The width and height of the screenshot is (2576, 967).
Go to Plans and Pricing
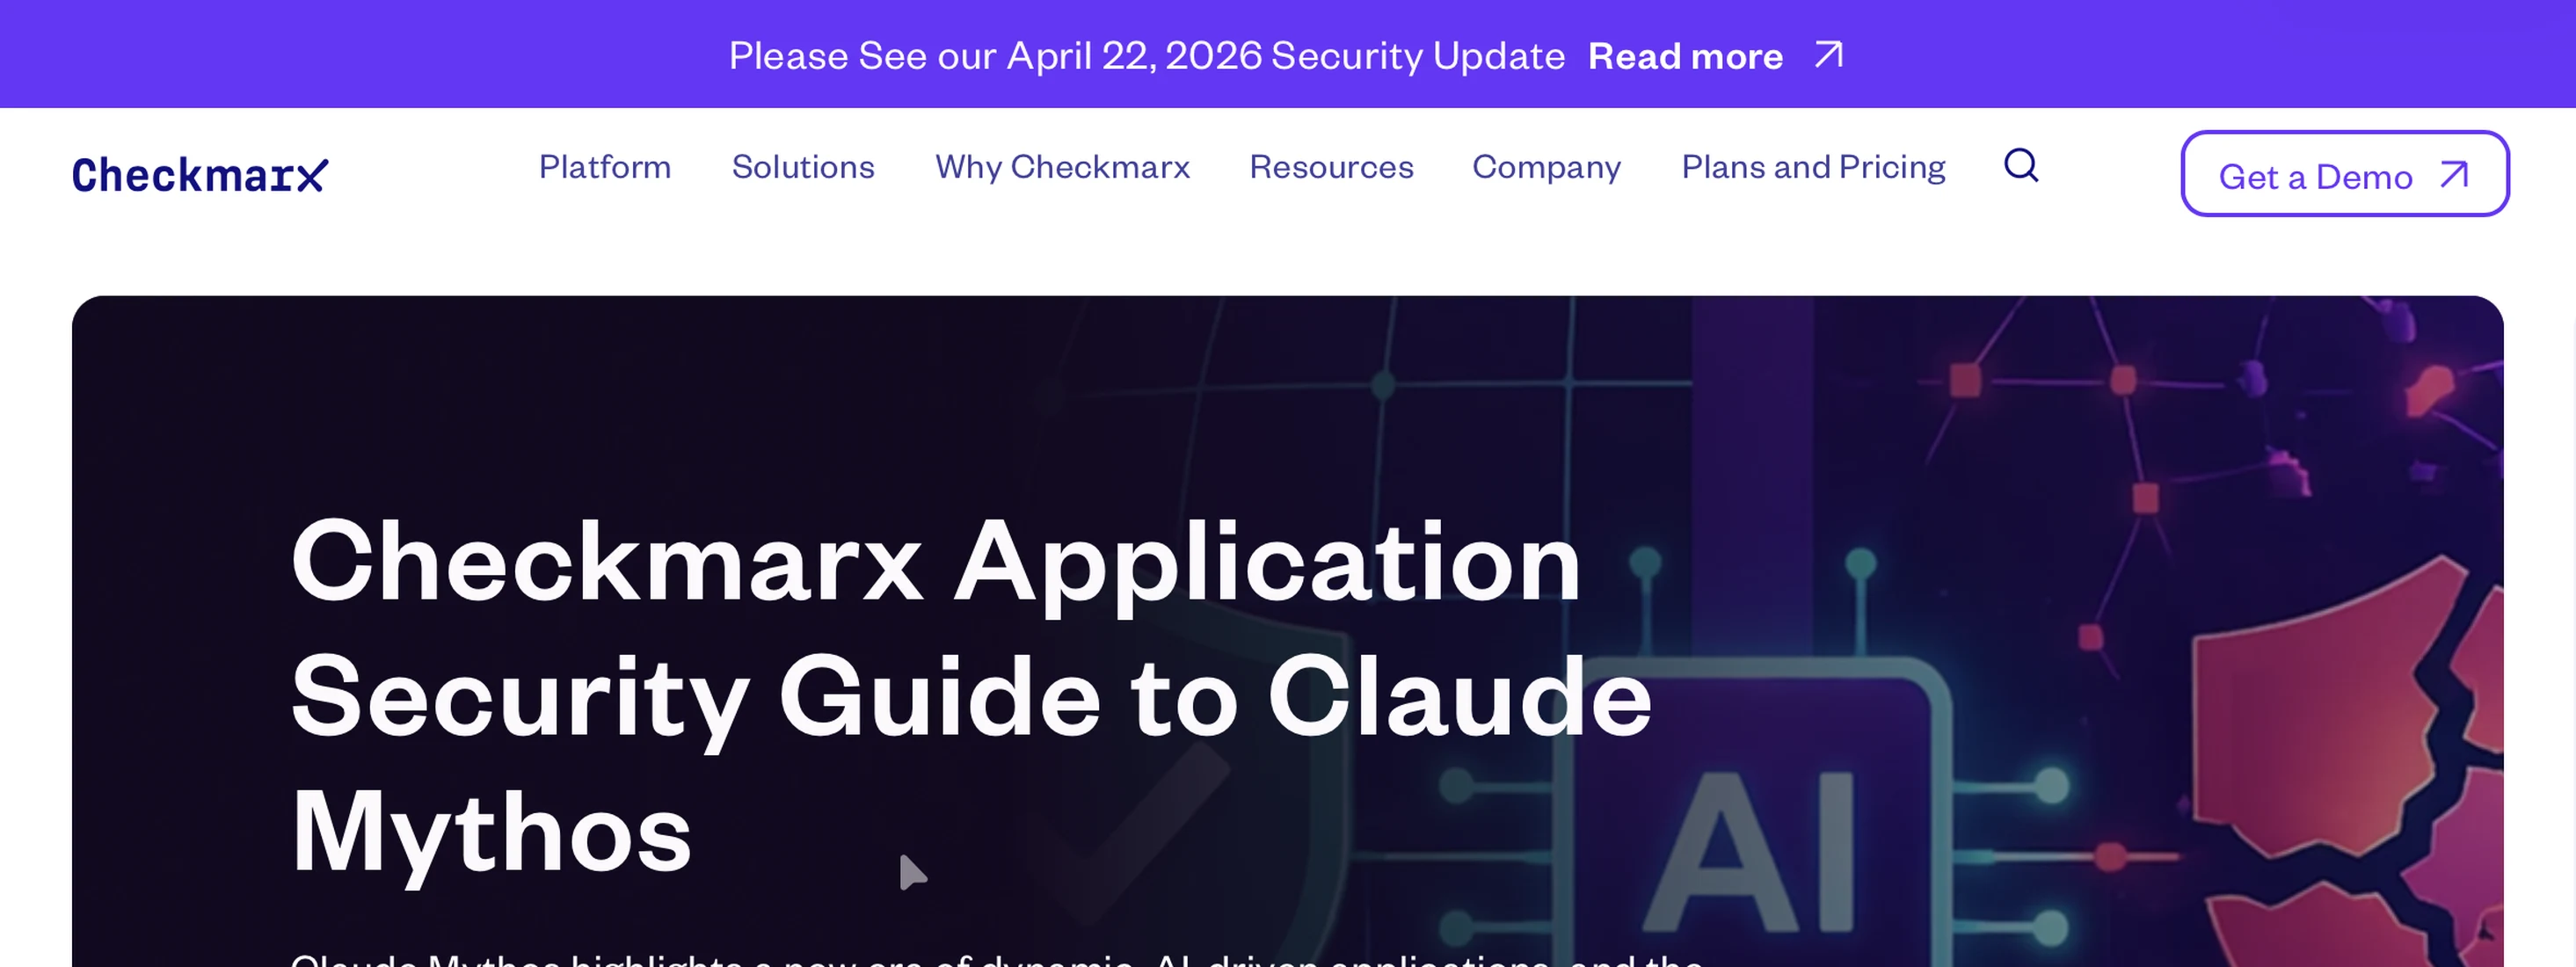pos(1813,167)
